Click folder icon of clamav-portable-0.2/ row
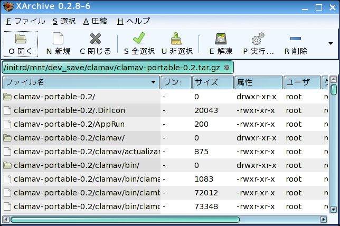Image resolution: width=340 pixels, height=226 pixels. coord(7,97)
